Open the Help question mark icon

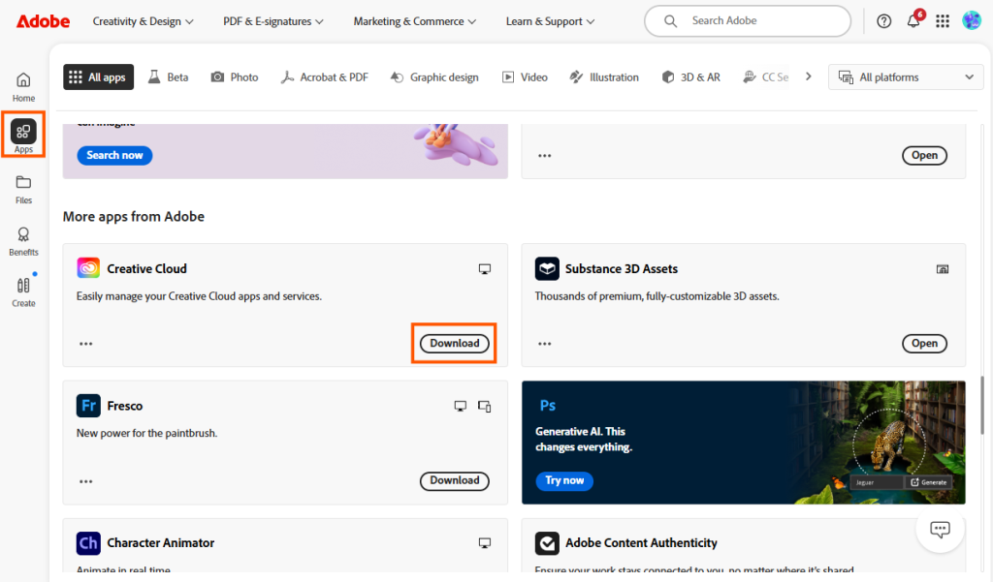point(883,21)
